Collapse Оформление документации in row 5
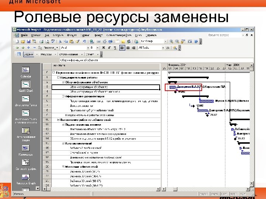Viewport: 266px width, 199px height. (x=63, y=96)
